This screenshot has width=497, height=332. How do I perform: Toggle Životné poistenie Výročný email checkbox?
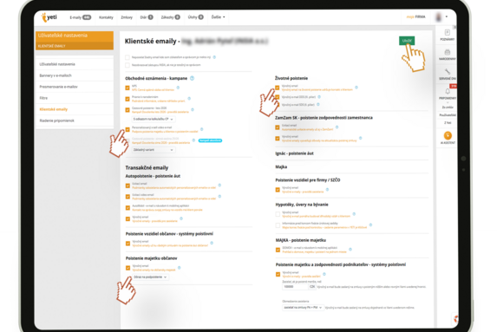pyautogui.click(x=278, y=88)
